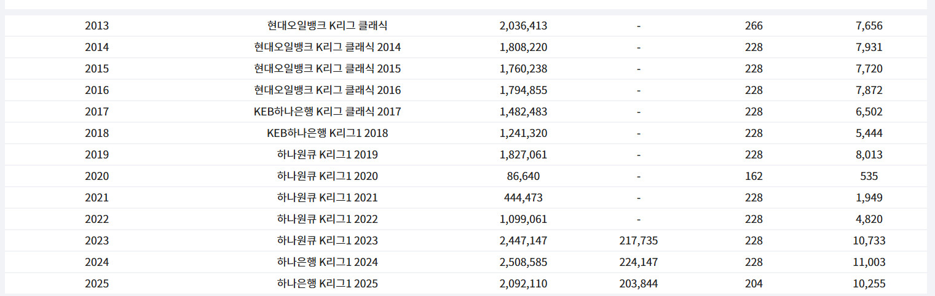Select average value 10,733

869,241
